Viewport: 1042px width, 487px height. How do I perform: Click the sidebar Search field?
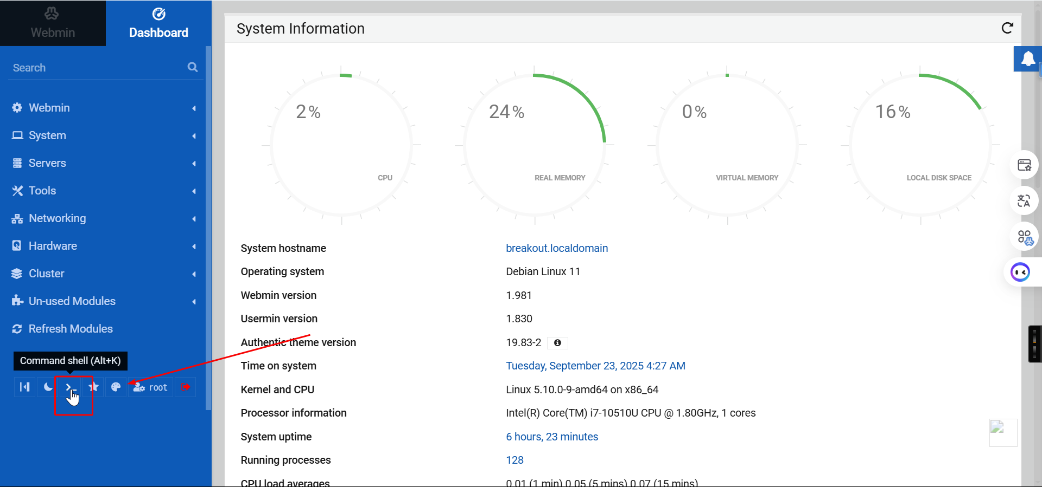click(x=98, y=68)
